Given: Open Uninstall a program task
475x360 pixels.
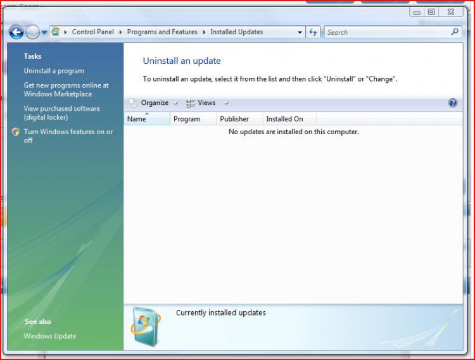Looking at the screenshot, I should (54, 71).
